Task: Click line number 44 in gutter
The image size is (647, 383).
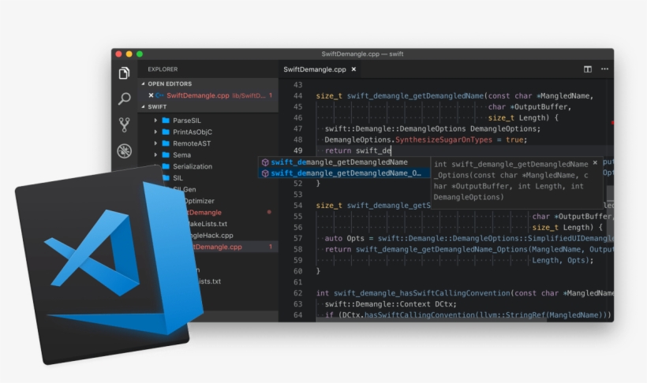Action: pos(297,96)
